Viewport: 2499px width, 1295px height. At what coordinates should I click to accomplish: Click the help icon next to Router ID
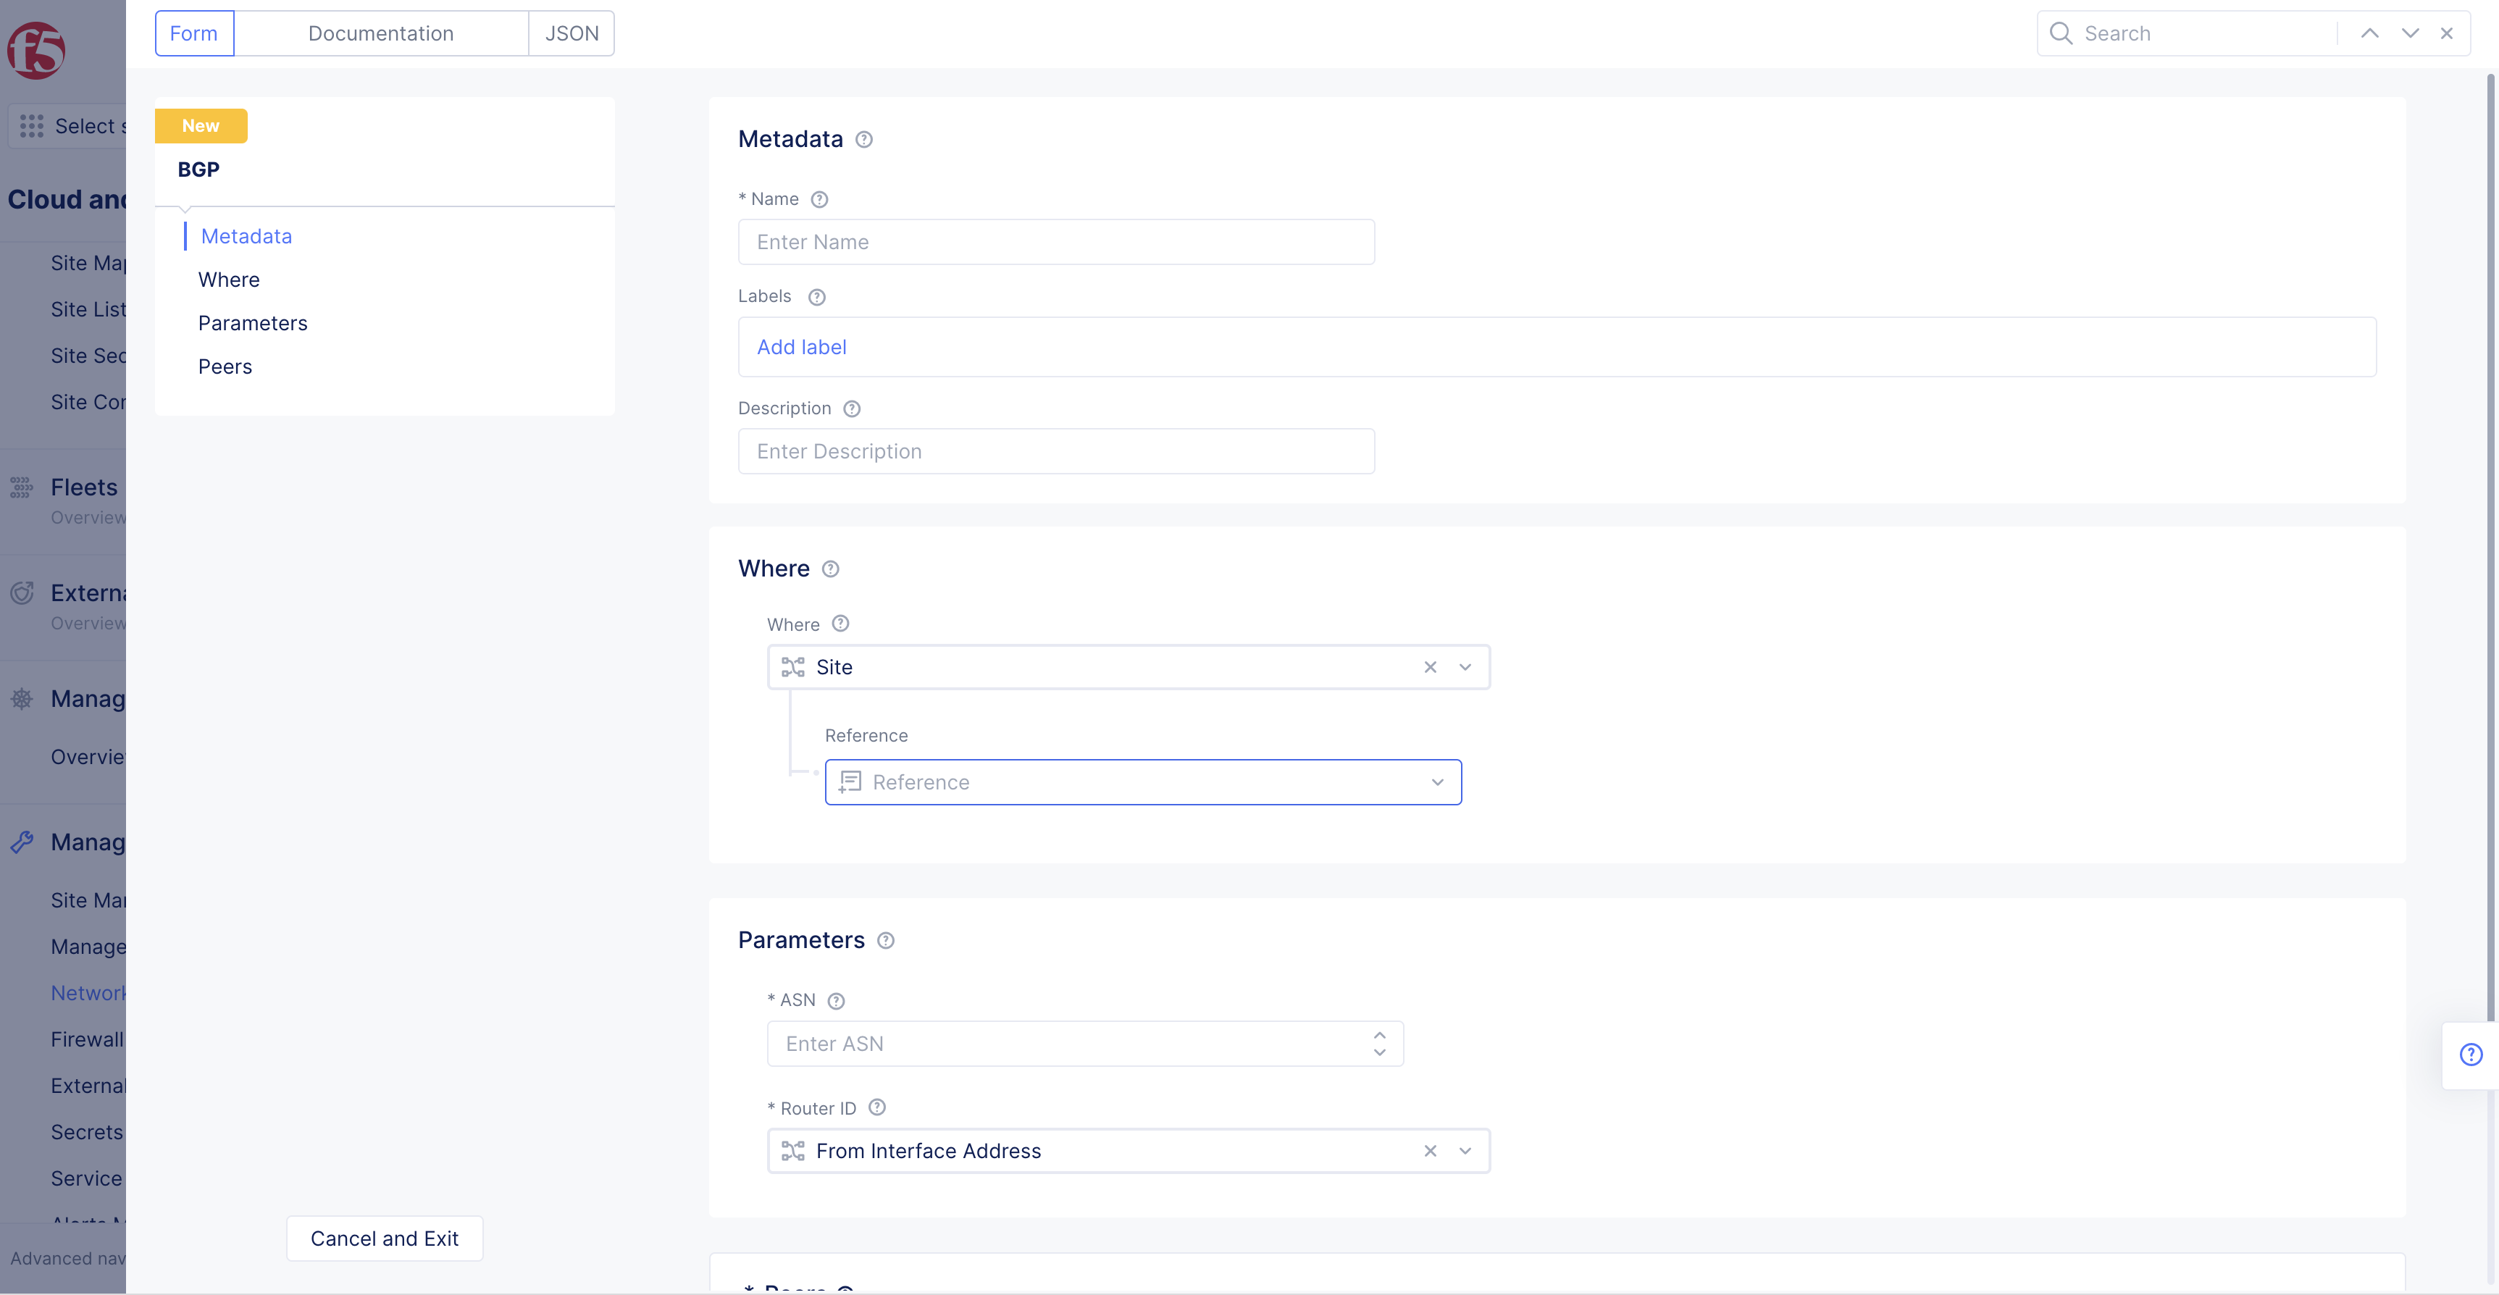[x=877, y=1108]
